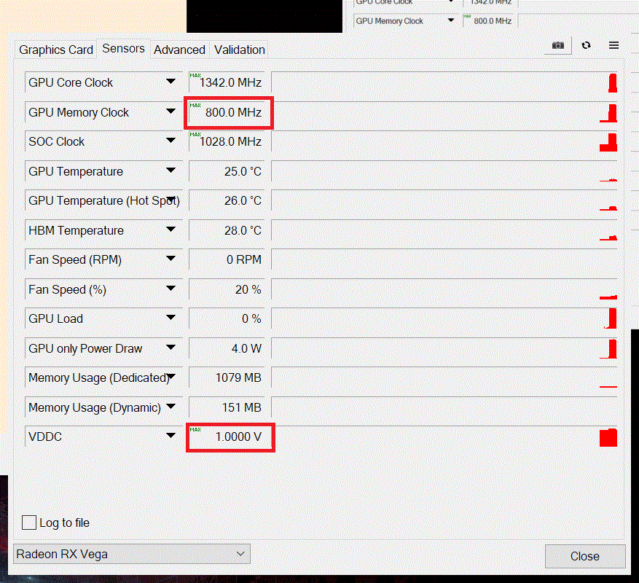Open the hamburger menu icon
This screenshot has width=639, height=583.
pos(613,45)
